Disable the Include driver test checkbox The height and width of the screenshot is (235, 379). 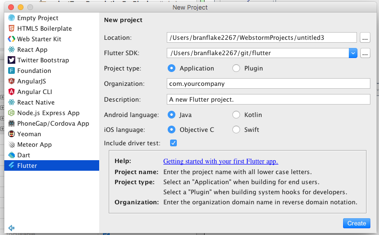tap(173, 143)
